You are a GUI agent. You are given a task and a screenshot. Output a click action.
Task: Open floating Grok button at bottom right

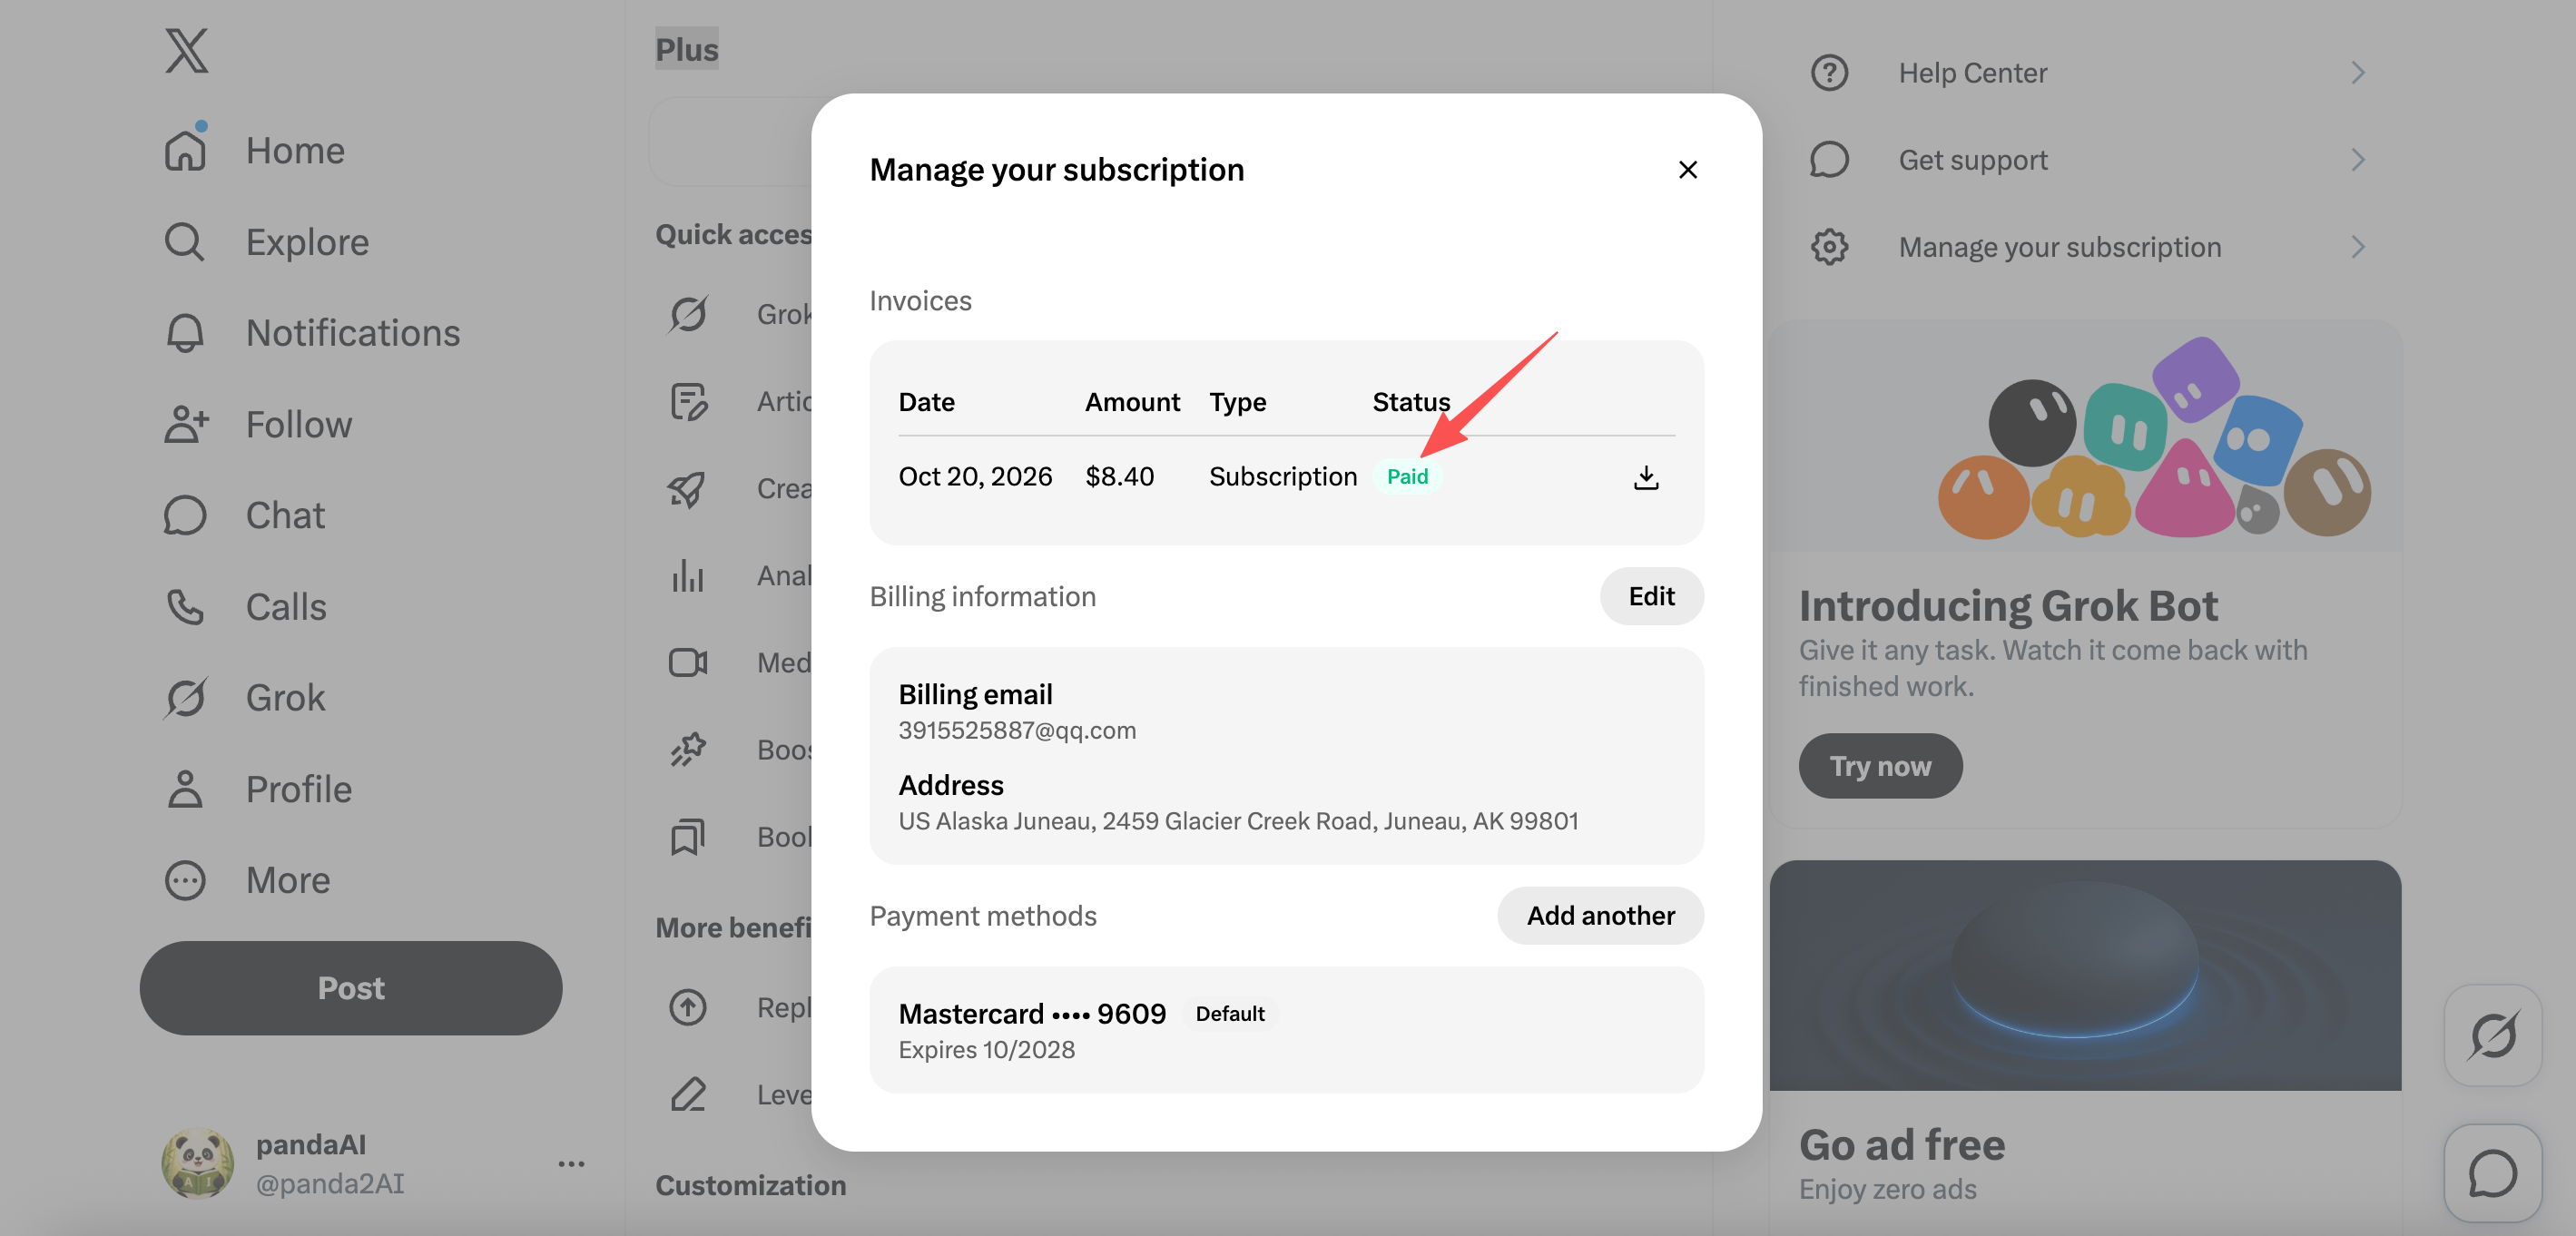pyautogui.click(x=2493, y=1035)
